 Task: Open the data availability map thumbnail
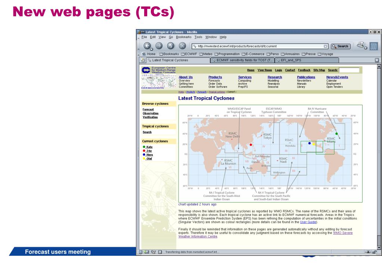(159, 82)
